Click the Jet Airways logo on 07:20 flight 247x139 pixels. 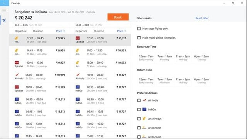pyautogui.click(x=17, y=38)
